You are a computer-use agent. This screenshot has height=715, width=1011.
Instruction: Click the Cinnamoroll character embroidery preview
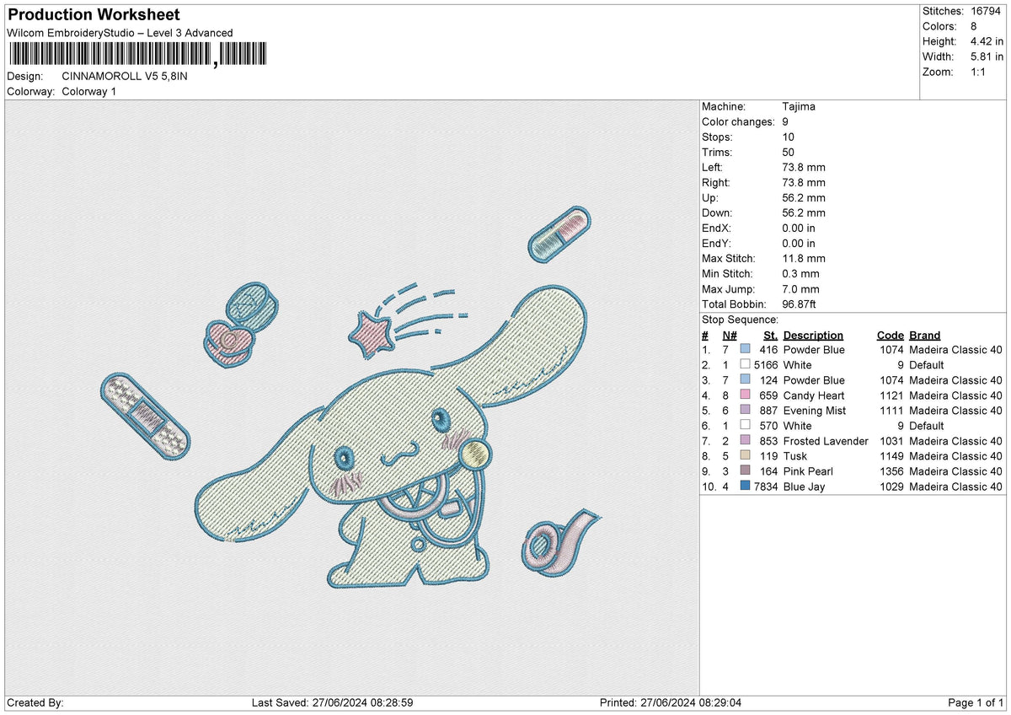point(392,438)
